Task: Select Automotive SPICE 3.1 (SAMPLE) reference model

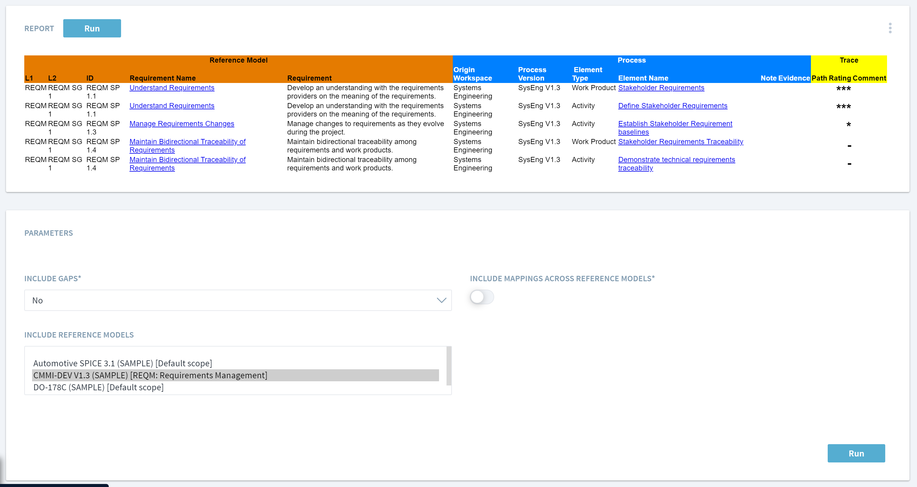Action: click(x=123, y=363)
